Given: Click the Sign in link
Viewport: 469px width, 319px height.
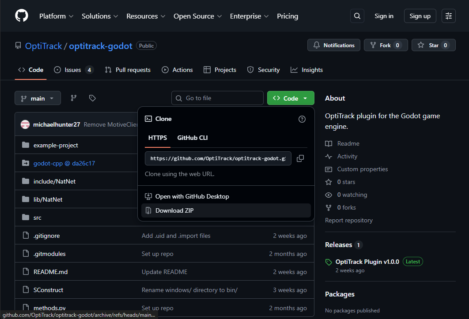Looking at the screenshot, I should (384, 16).
